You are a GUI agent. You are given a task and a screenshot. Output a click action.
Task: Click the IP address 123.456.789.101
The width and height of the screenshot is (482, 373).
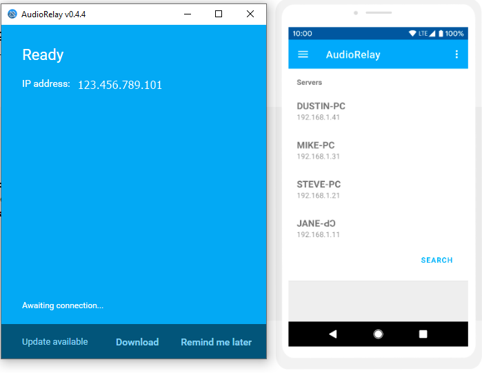point(120,85)
